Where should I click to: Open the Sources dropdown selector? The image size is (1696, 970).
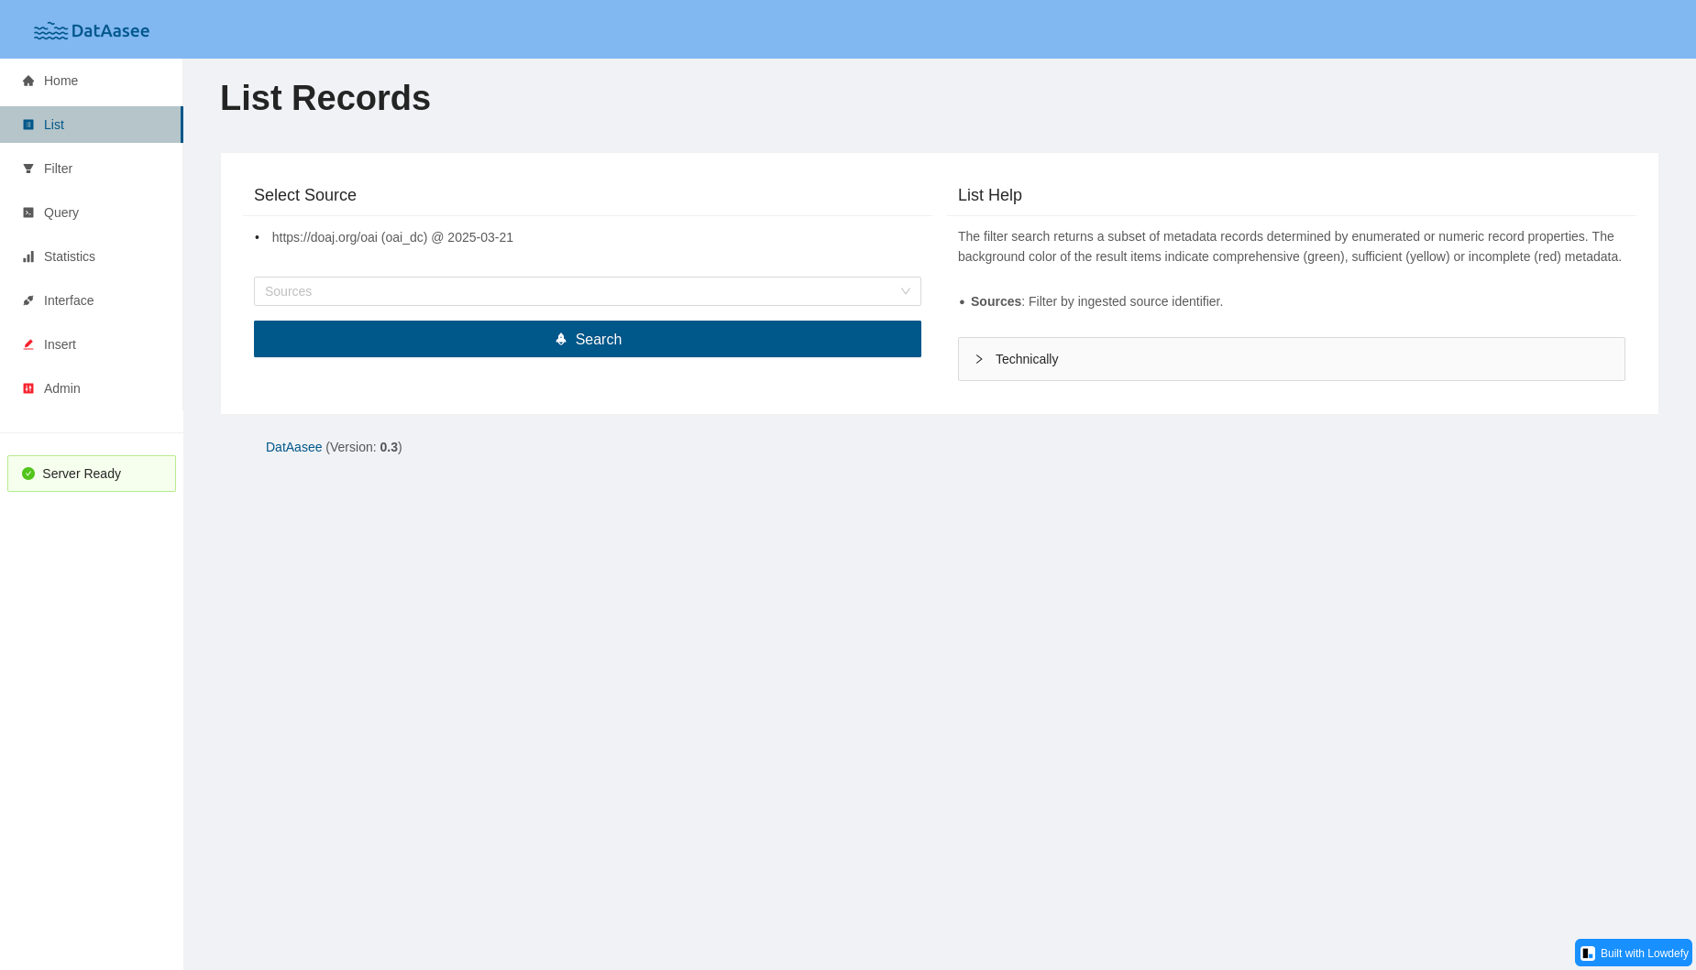[x=588, y=291]
